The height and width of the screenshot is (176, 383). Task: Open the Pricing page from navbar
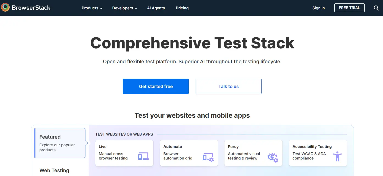182,8
